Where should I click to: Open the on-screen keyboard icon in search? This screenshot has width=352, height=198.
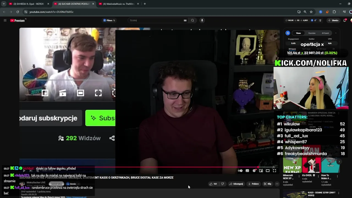coord(185,20)
